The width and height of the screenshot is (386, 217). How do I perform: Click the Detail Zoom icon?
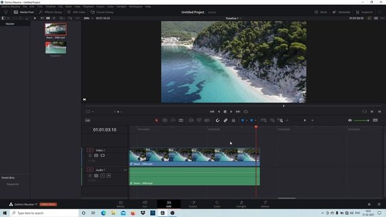272,121
